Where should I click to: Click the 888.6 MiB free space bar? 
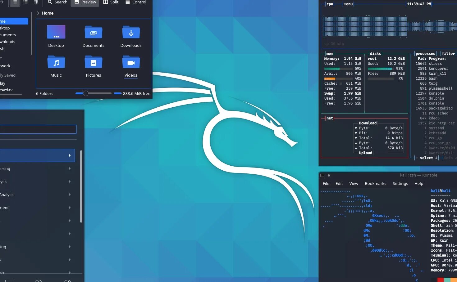point(118,93)
